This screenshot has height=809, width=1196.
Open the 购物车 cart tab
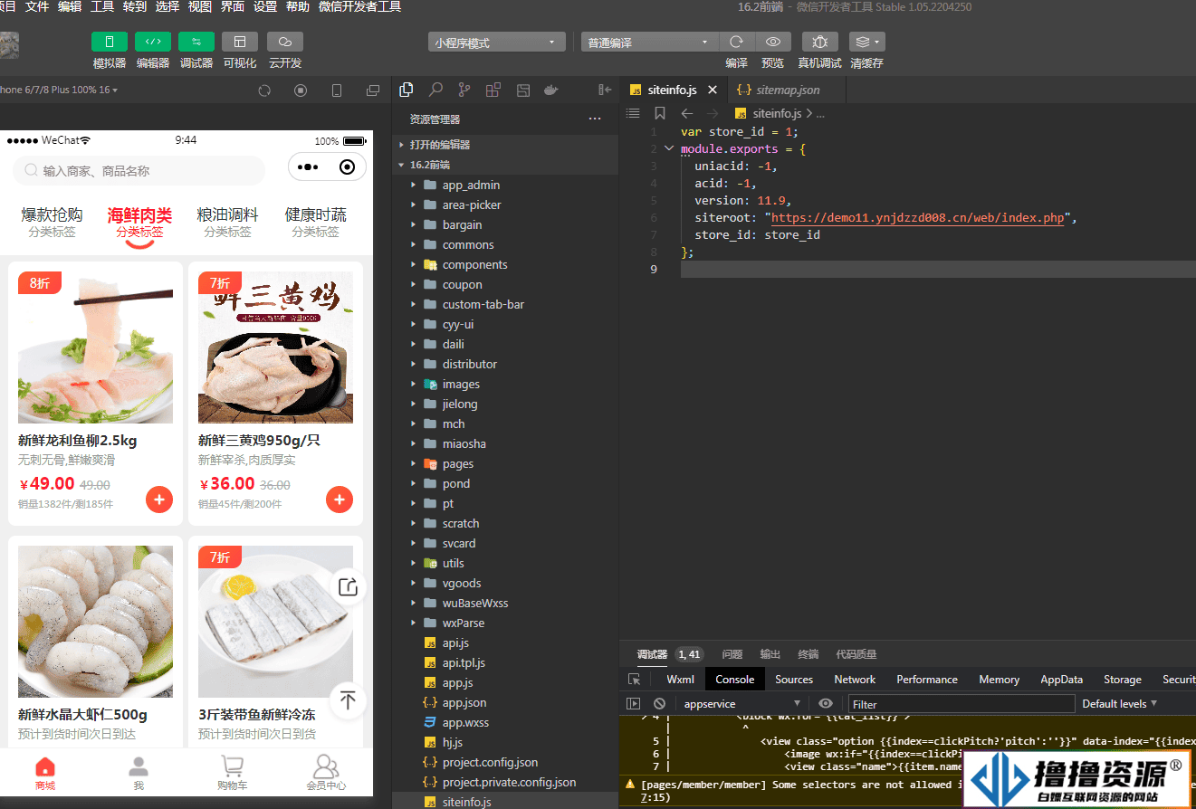click(233, 774)
